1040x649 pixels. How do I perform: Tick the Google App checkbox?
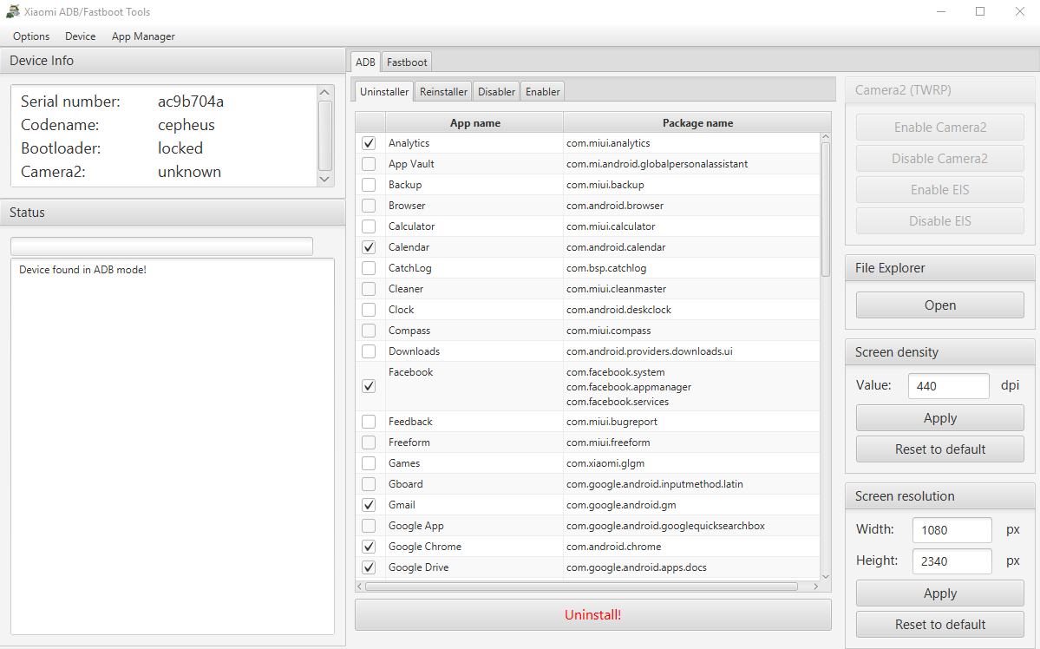click(x=369, y=526)
